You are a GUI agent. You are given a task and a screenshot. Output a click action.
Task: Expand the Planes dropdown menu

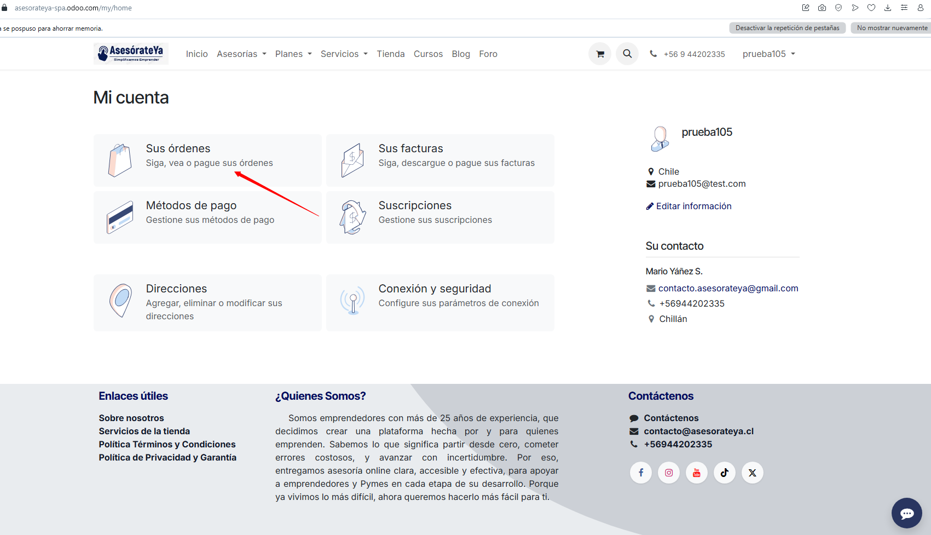(293, 54)
